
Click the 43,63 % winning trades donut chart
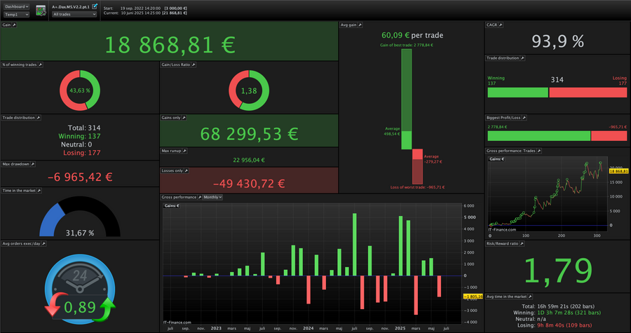click(80, 90)
